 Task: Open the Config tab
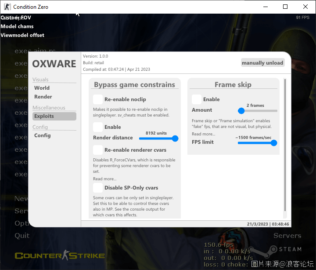[42, 135]
